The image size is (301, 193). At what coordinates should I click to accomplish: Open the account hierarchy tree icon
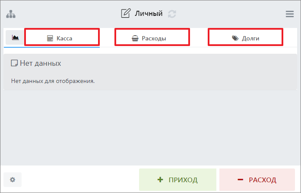coord(11,13)
